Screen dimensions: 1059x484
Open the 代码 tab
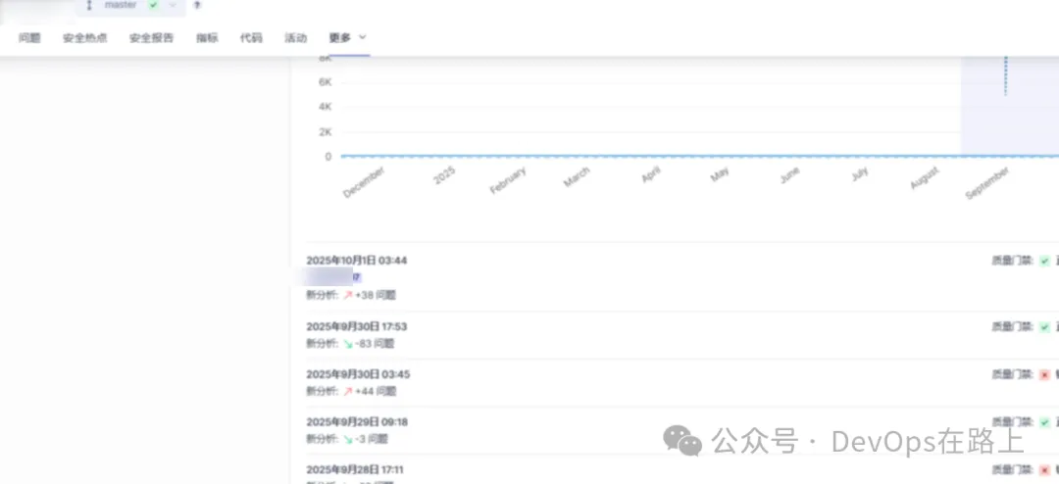(251, 38)
